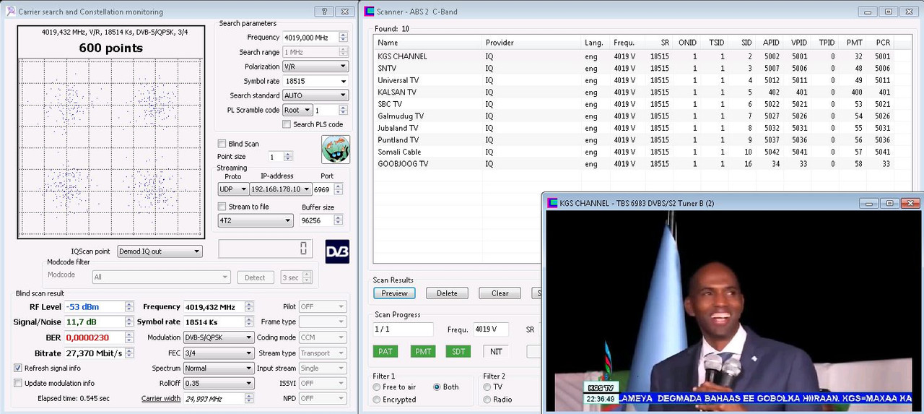The image size is (924, 414).
Task: Click the Scan Progress 1 / 1 field
Action: [x=403, y=329]
